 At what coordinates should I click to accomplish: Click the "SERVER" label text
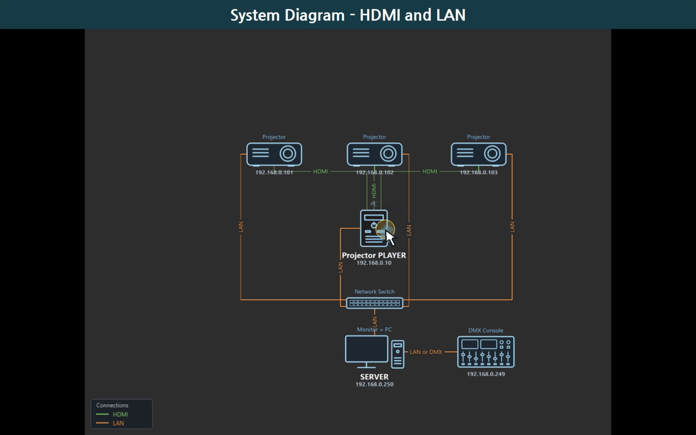coord(374,377)
